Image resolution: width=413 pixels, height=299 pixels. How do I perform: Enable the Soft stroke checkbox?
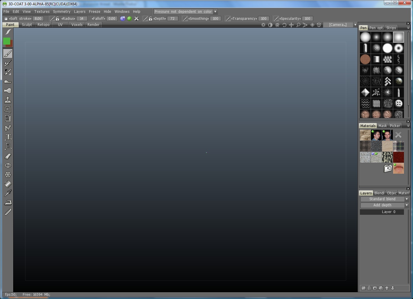(x=6, y=19)
